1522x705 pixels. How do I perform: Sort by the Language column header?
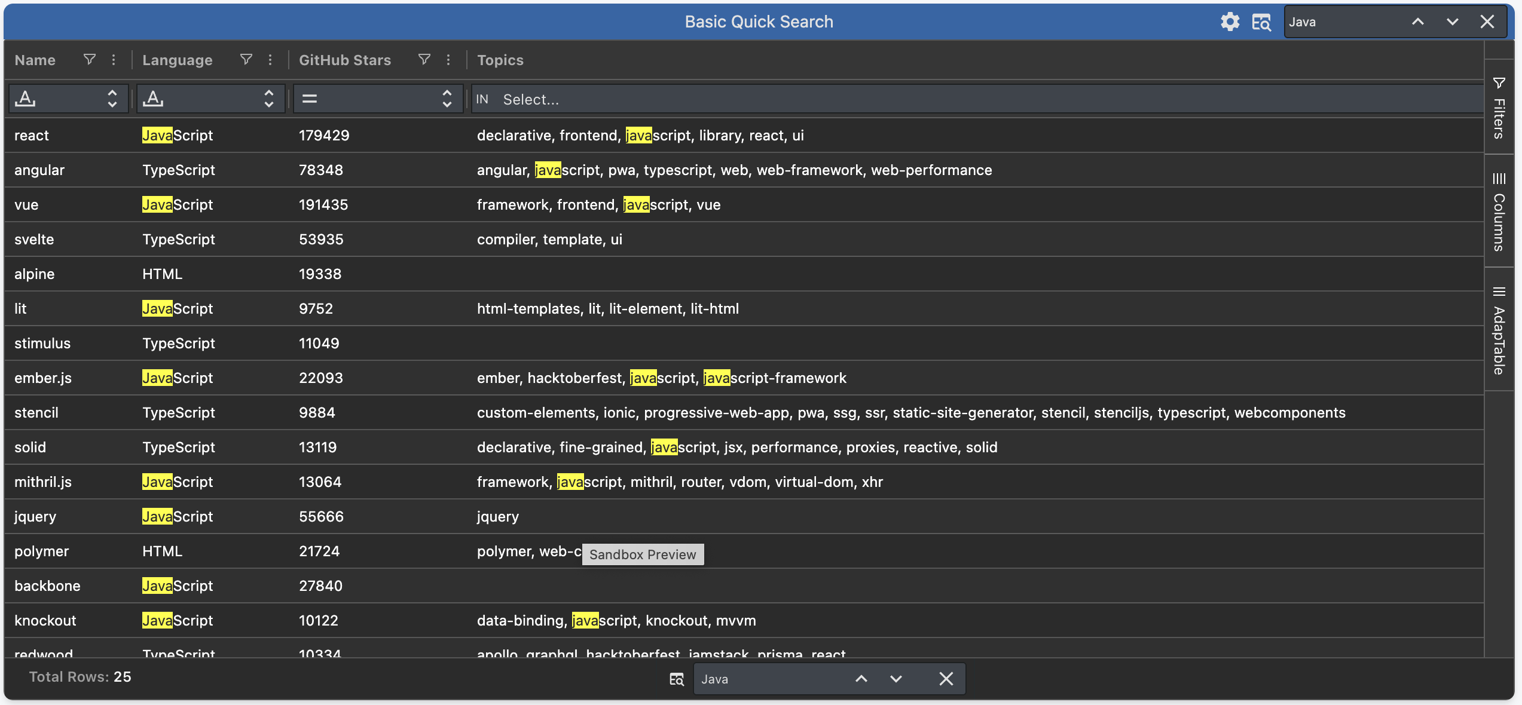tap(177, 60)
